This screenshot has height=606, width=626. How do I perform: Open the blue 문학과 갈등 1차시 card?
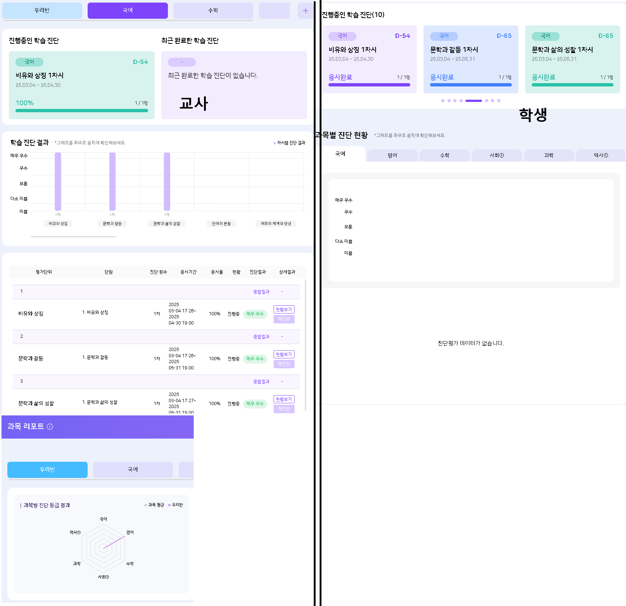(x=471, y=59)
